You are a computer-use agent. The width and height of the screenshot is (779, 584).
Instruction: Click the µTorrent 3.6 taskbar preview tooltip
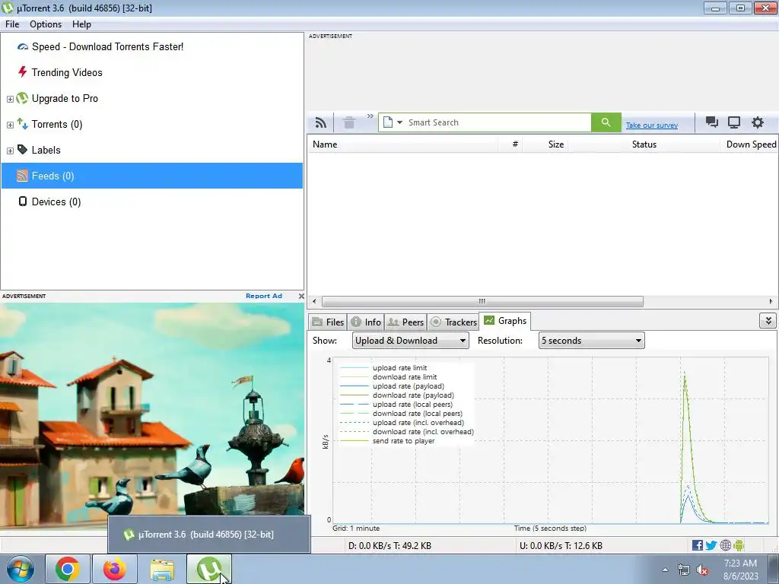(x=209, y=535)
